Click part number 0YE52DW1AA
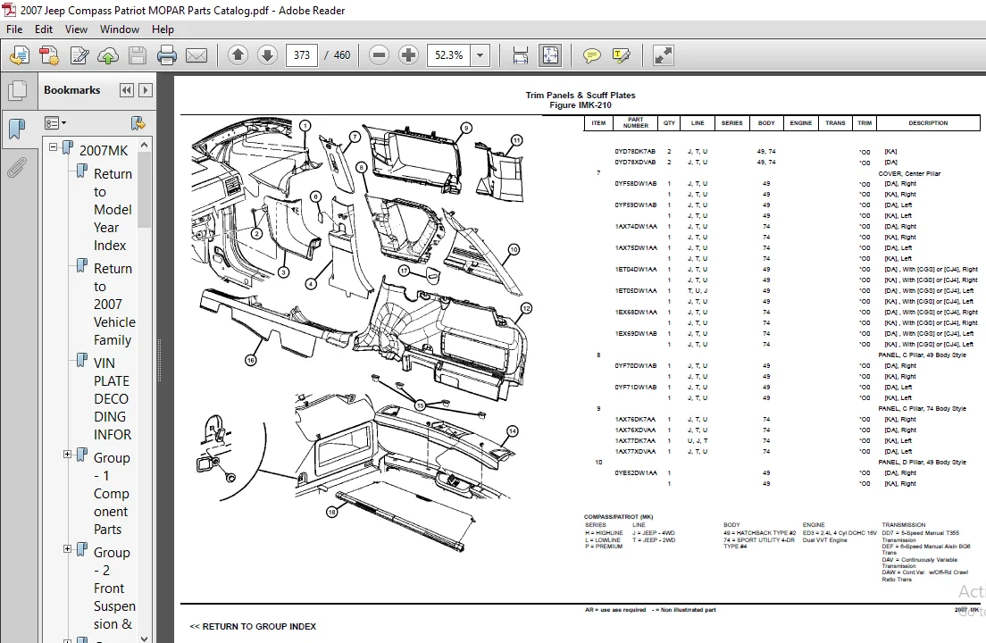Image resolution: width=986 pixels, height=643 pixels. tap(636, 472)
